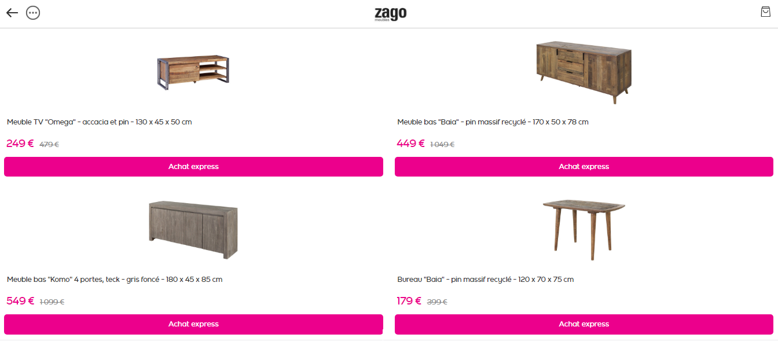Viewport: 778px width, 345px height.
Task: View the Baia desk product photo
Action: click(x=583, y=229)
